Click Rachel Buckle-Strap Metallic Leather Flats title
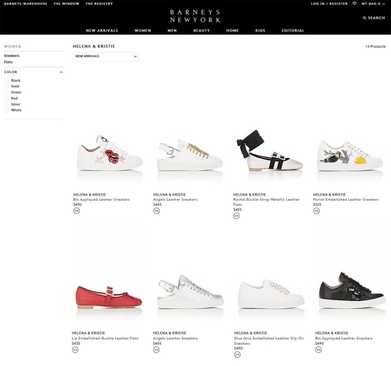This screenshot has width=391, height=366. pos(266,202)
